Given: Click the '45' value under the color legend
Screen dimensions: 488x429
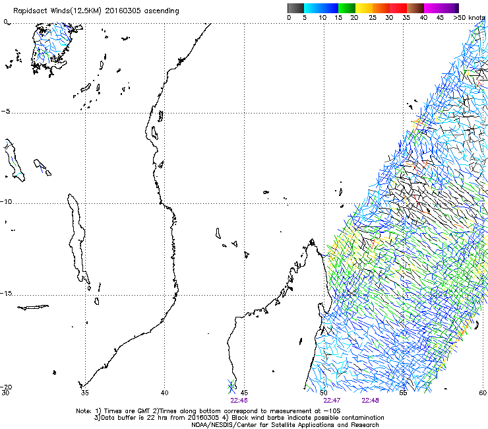Looking at the screenshot, I should coord(439,18).
